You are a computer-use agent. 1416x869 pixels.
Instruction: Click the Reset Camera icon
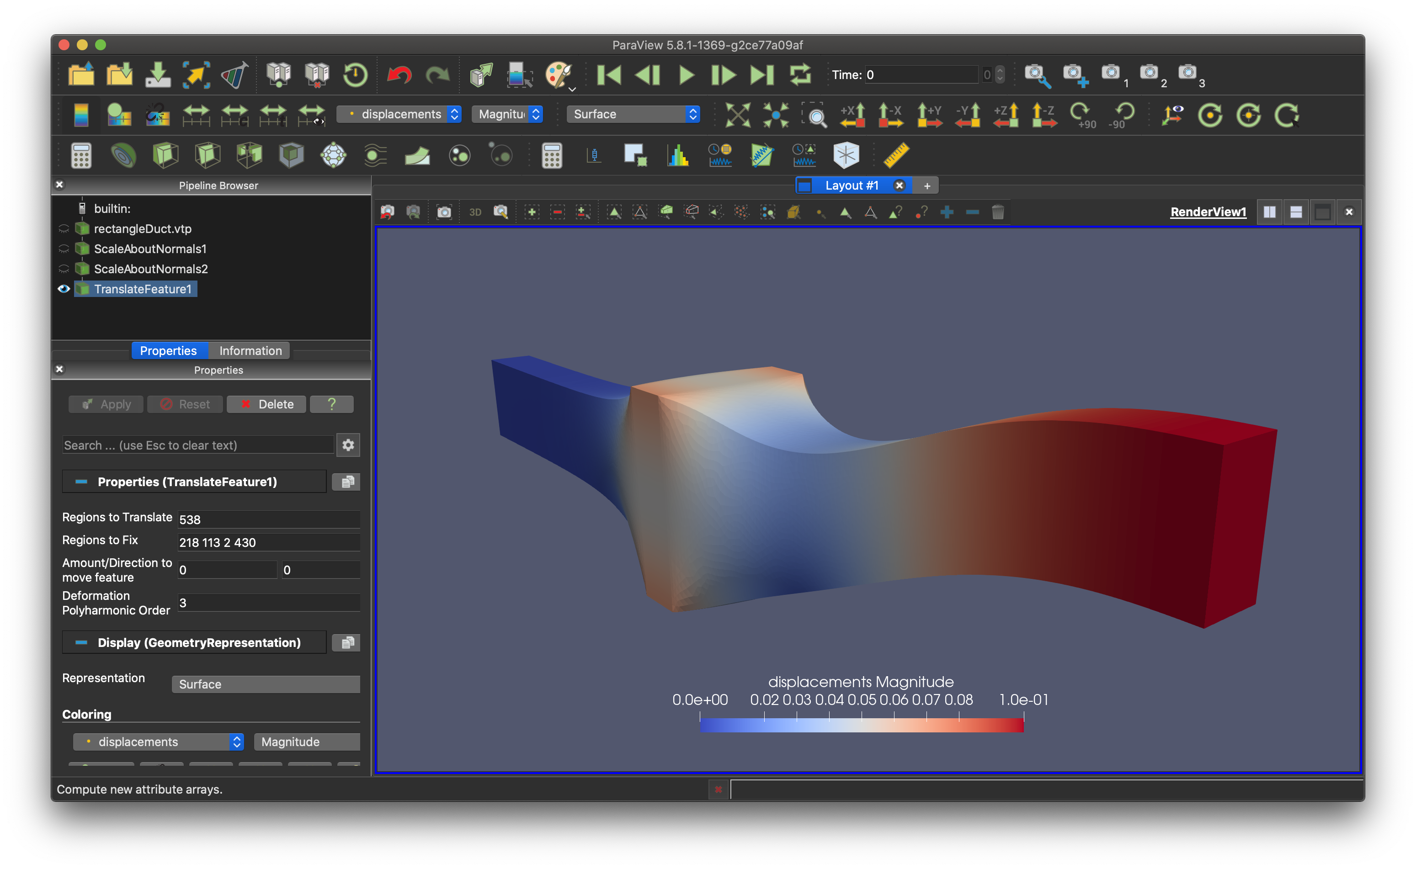pos(738,114)
